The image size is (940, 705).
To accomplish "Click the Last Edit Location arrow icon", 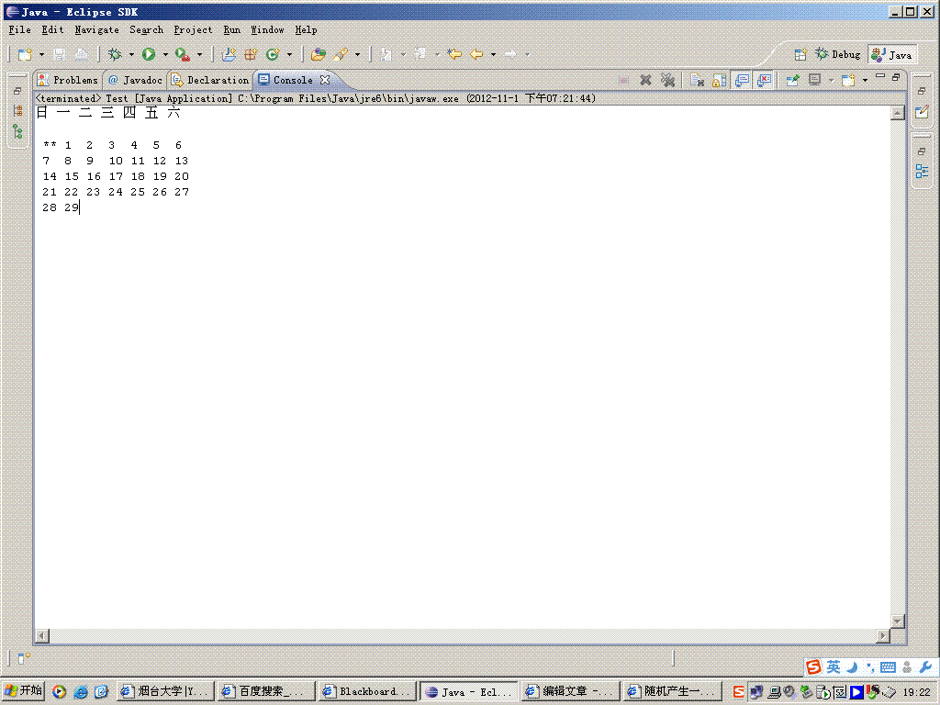I will click(x=455, y=54).
